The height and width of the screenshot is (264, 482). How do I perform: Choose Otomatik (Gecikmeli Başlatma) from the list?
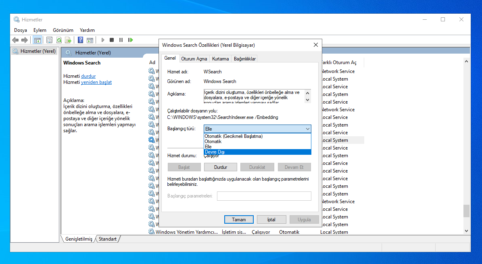click(258, 136)
